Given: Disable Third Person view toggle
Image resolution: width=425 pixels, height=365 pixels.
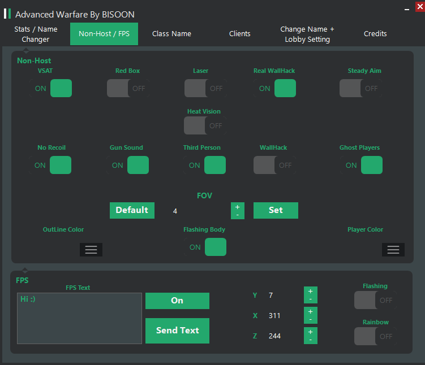Looking at the screenshot, I should pos(205,165).
